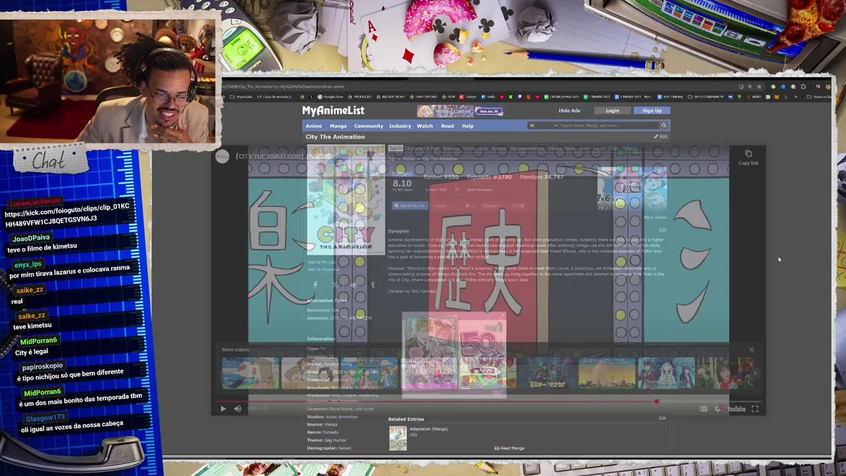Open the Seinen demographic link
The width and height of the screenshot is (846, 476).
344,448
